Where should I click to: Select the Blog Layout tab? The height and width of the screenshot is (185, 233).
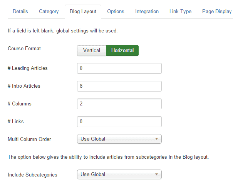pos(83,12)
